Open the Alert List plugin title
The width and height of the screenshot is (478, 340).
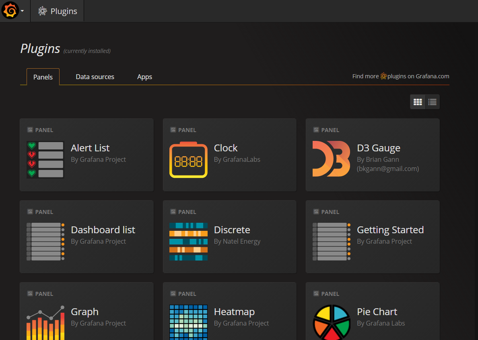coord(90,148)
